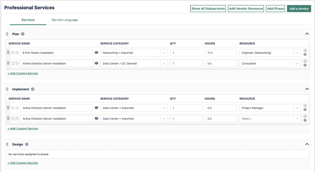Grab the Plan phase drag handle
315x172 pixels.
click(x=7, y=34)
